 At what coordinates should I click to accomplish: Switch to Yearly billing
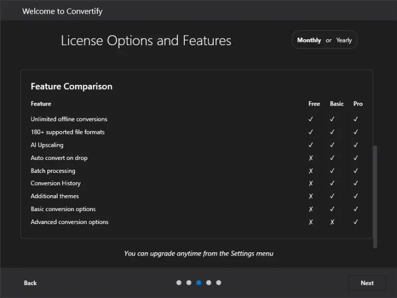(344, 40)
